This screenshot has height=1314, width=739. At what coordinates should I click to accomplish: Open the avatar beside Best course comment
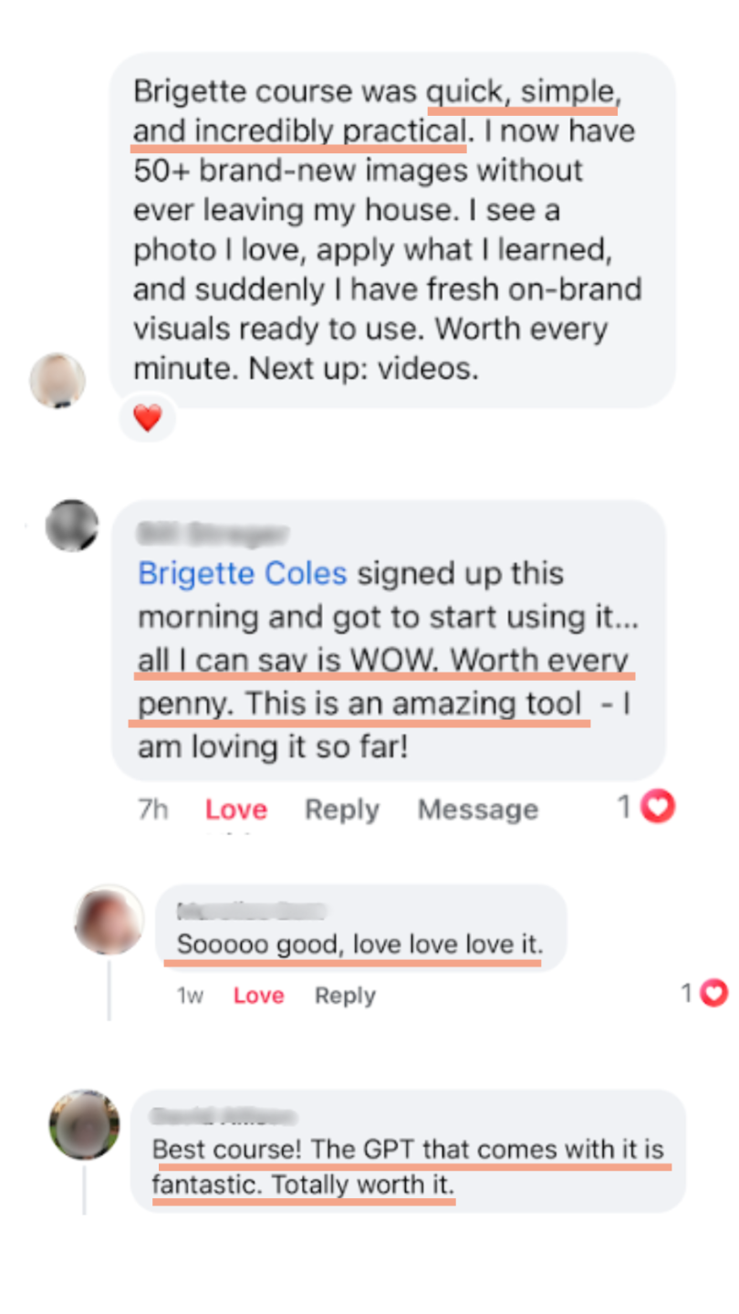point(84,1124)
